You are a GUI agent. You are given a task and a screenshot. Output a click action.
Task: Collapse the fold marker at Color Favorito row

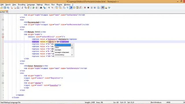coord(3,64)
